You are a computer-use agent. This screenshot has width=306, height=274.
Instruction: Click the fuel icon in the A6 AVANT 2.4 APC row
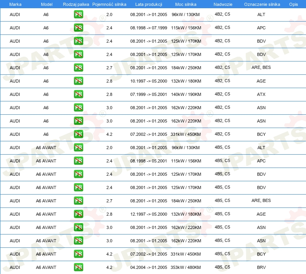pyautogui.click(x=78, y=161)
